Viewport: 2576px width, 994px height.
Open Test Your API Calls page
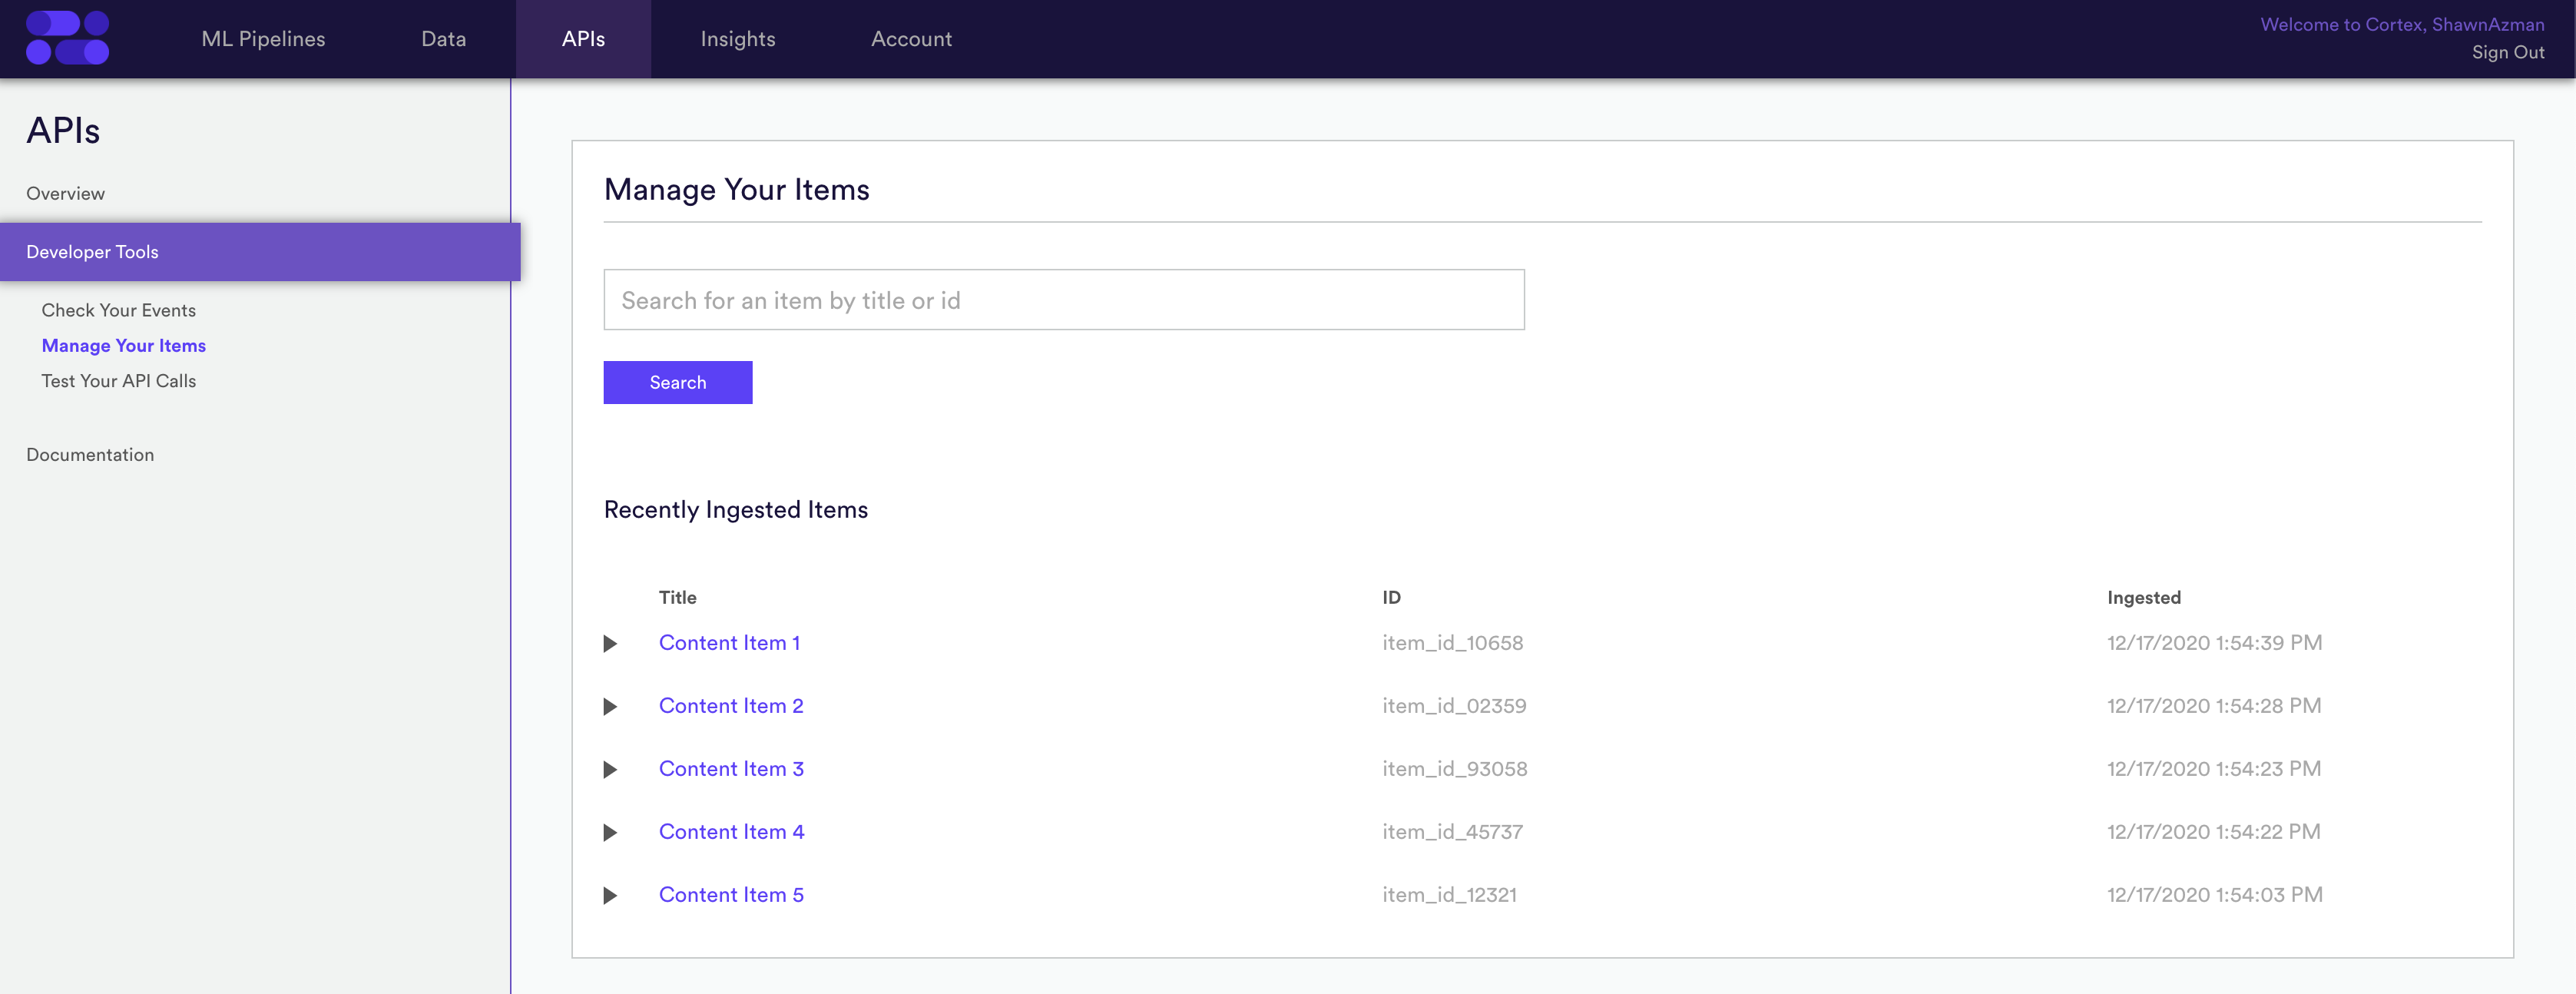click(x=118, y=381)
